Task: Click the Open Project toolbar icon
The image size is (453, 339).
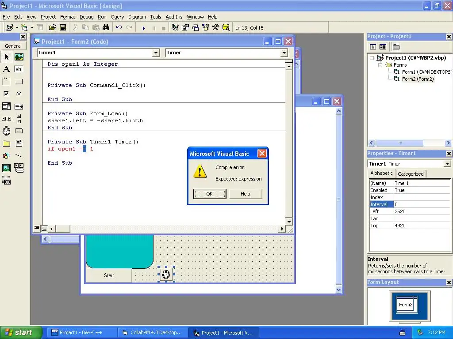Action: pyautogui.click(x=52, y=28)
